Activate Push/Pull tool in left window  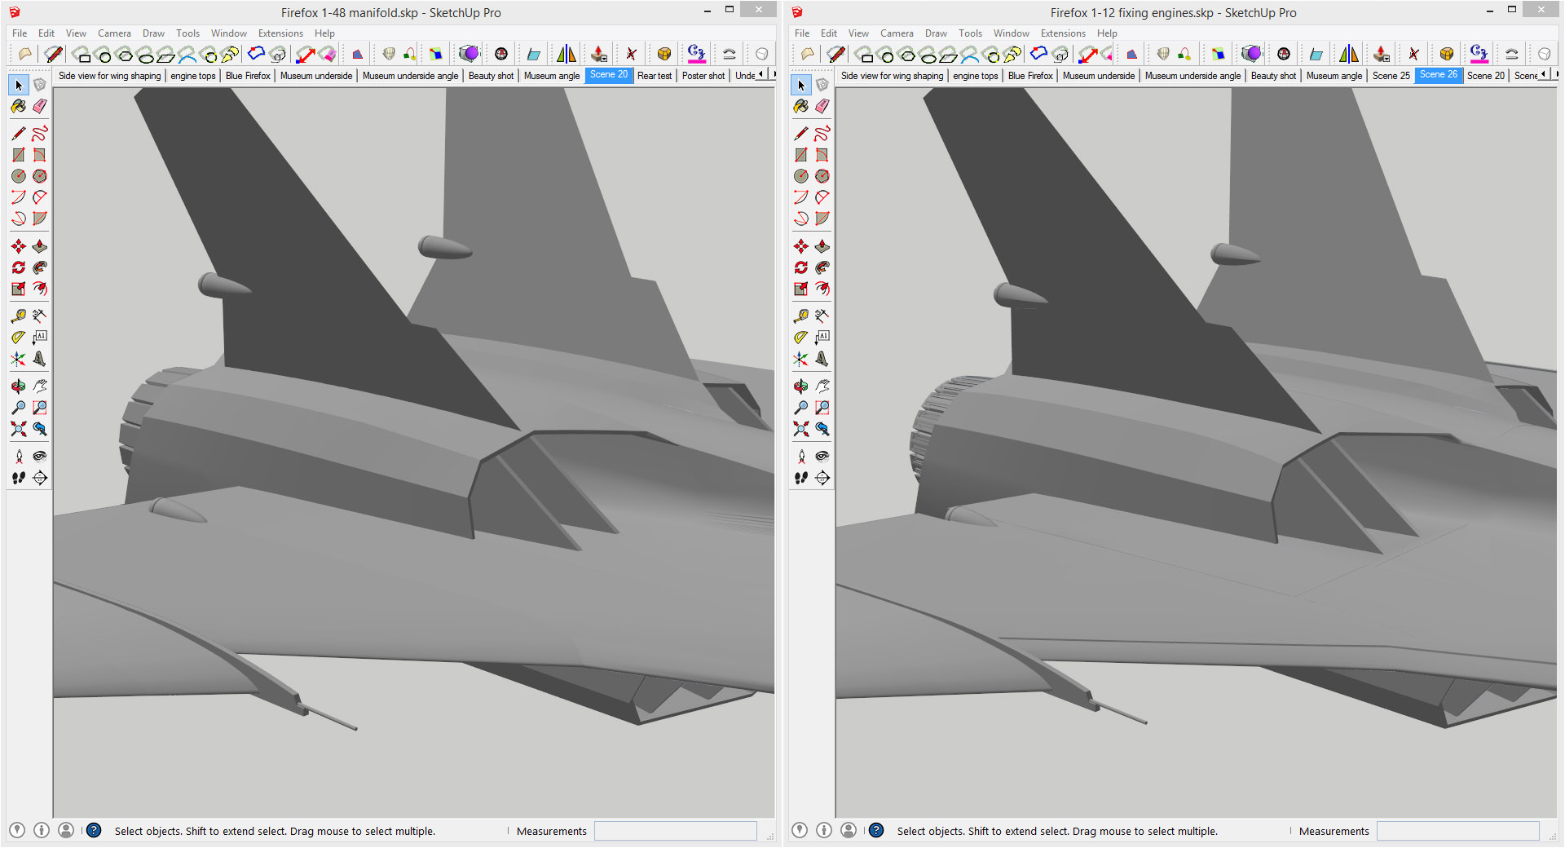(40, 246)
